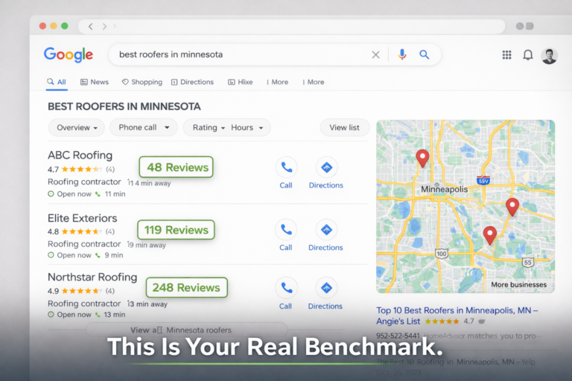The image size is (572, 381).
Task: Open the second More menu
Action: 313,82
